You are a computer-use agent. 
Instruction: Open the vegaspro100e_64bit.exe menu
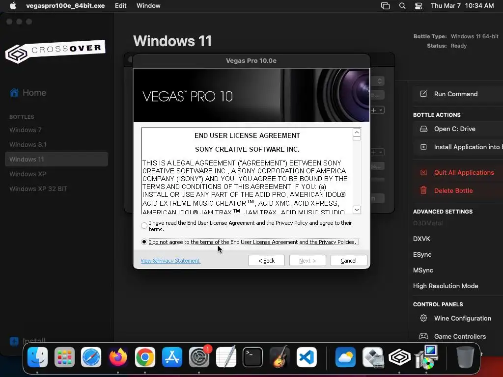pos(65,6)
